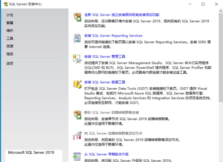Click the failover cluster installation box icon

[x=77, y=115]
